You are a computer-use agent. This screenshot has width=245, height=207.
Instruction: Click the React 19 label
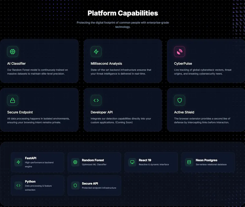[x=145, y=160]
